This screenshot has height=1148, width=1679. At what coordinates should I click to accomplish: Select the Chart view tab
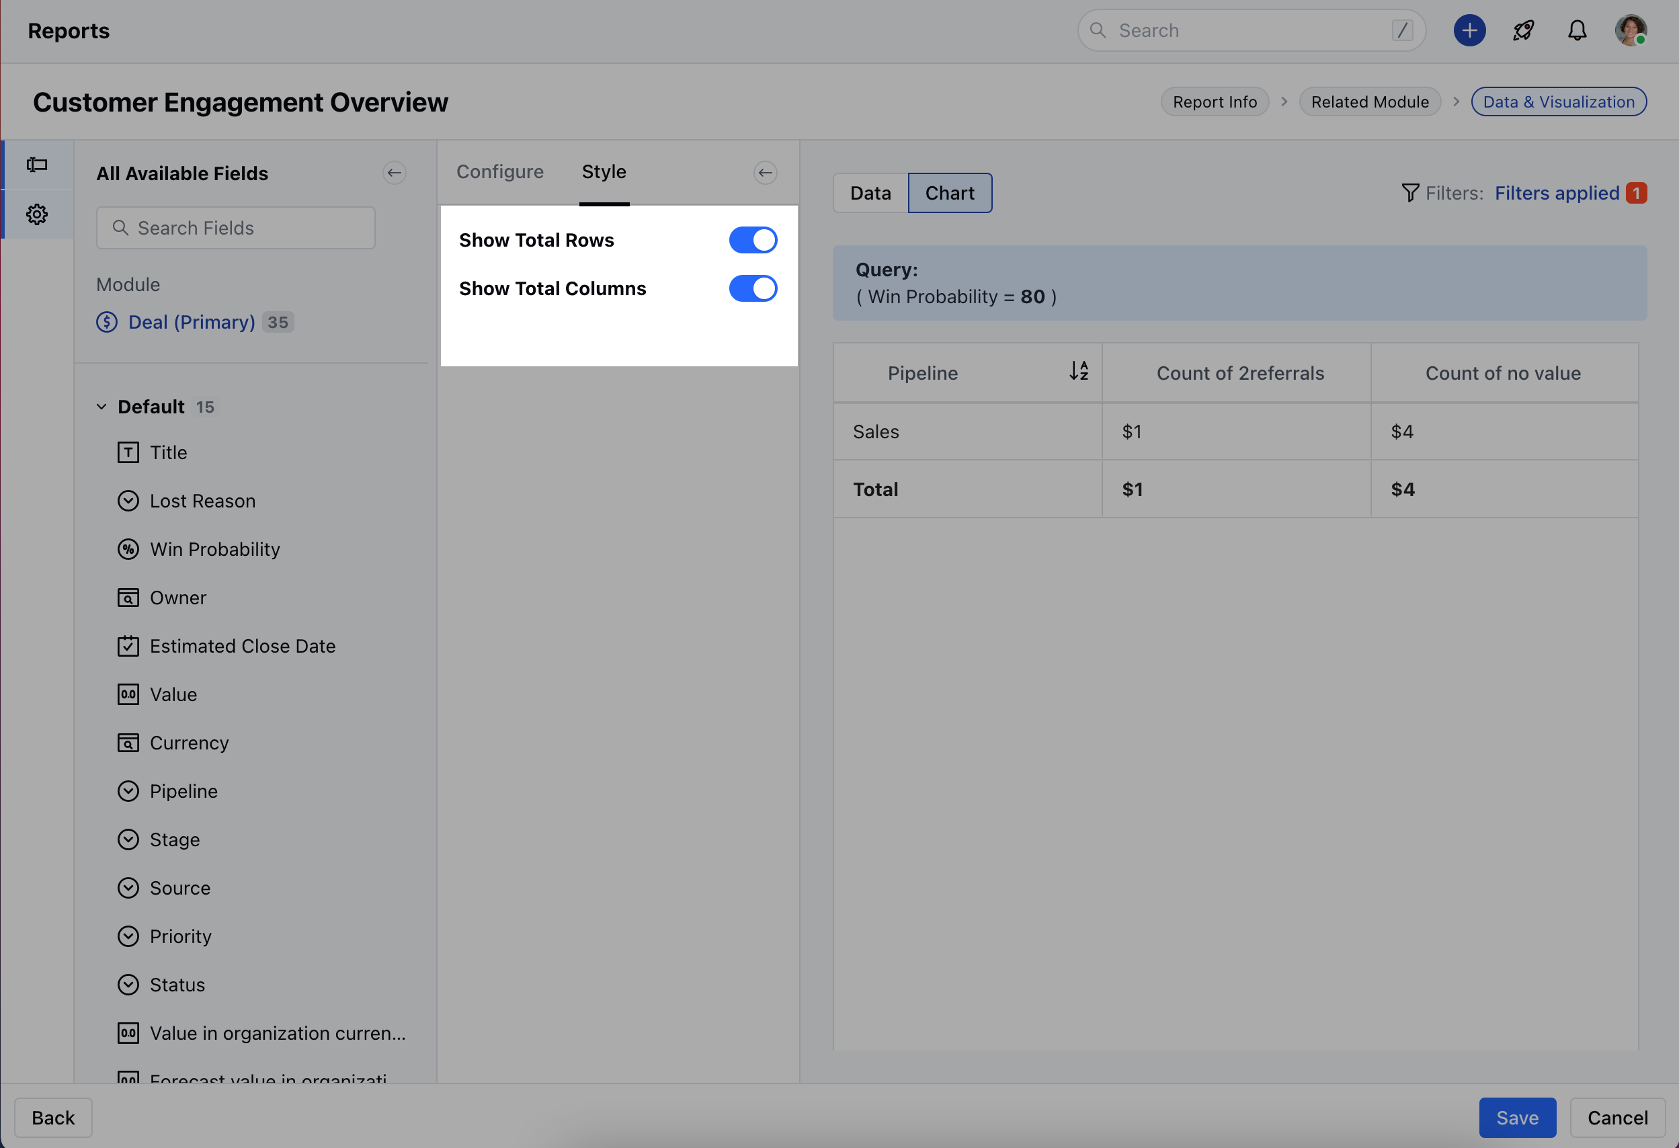(x=949, y=193)
